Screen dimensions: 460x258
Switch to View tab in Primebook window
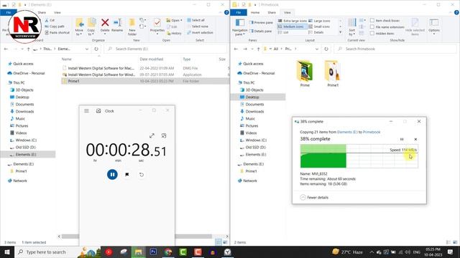pyautogui.click(x=287, y=13)
